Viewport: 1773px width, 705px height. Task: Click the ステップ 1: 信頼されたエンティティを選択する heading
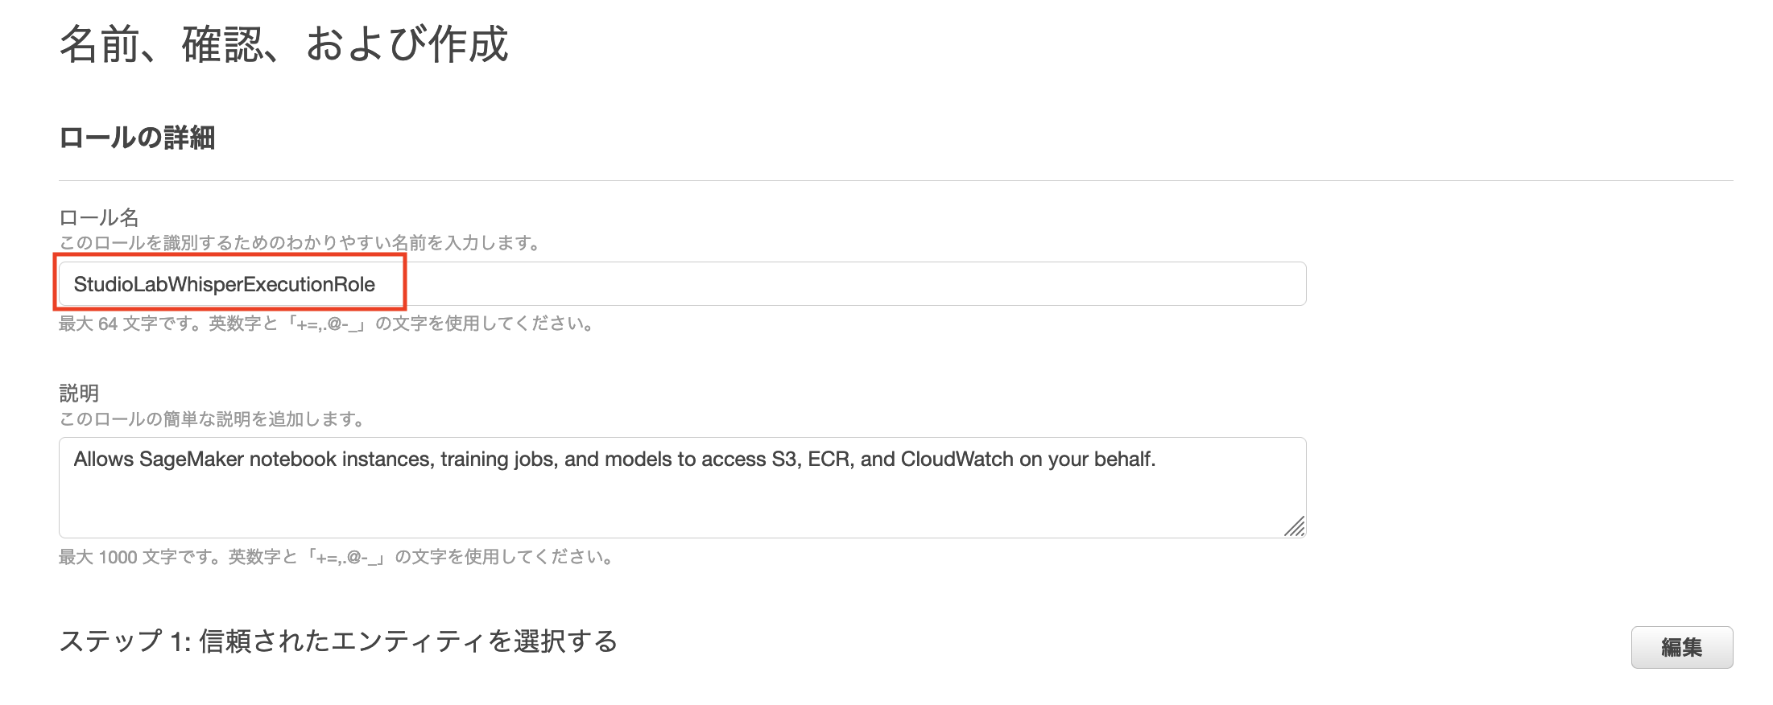(x=338, y=641)
